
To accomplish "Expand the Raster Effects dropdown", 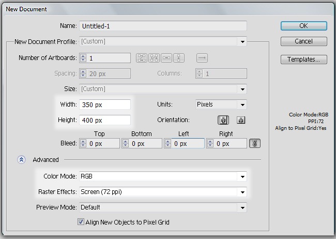I will pyautogui.click(x=241, y=192).
